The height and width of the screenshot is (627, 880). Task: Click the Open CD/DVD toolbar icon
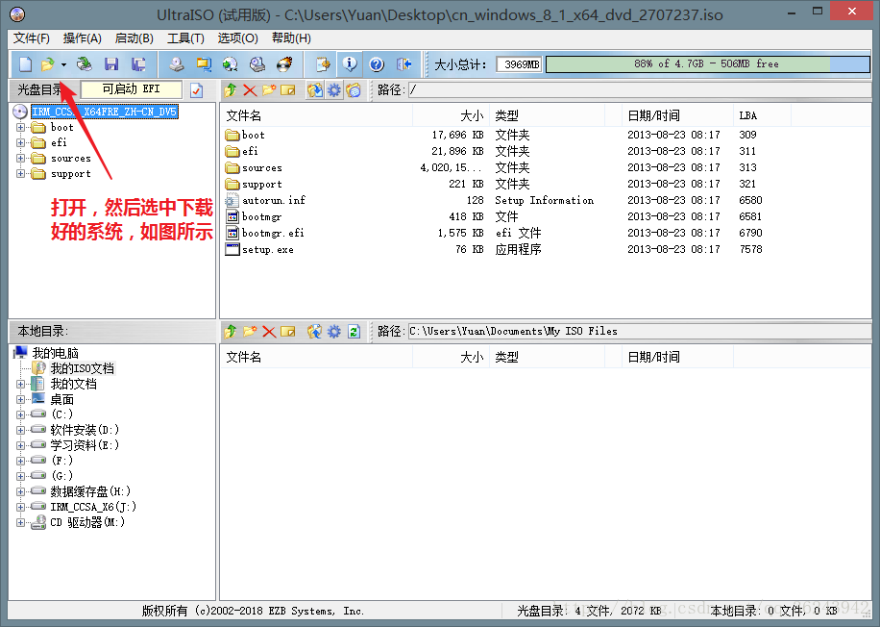(x=85, y=64)
